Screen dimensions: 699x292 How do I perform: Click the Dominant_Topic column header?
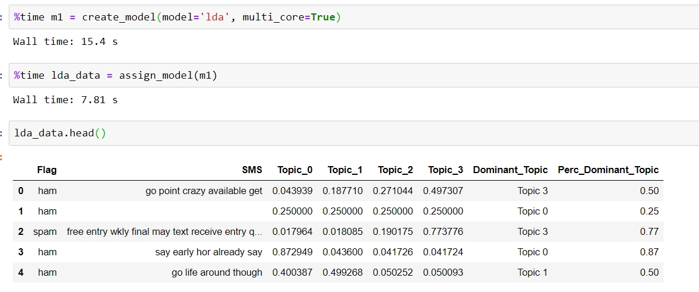pos(510,170)
